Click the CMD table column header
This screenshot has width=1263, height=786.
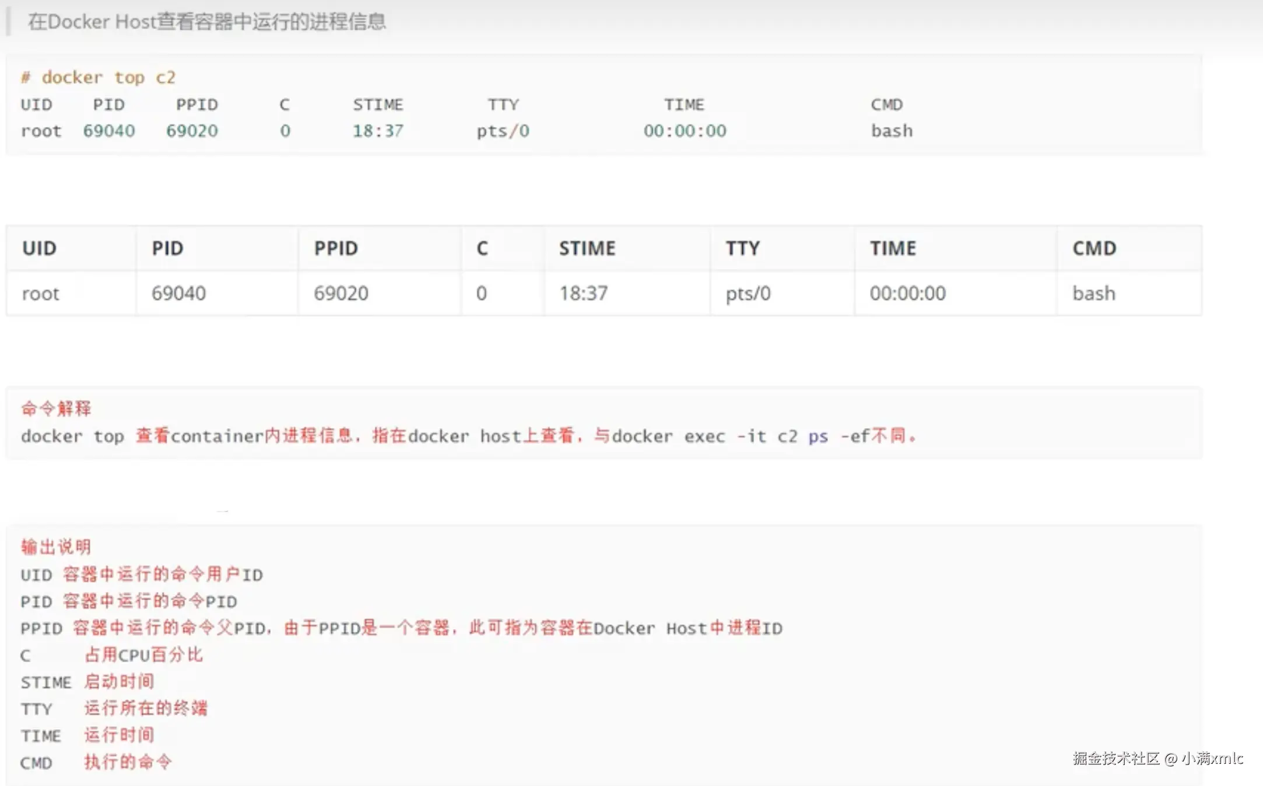pyautogui.click(x=1094, y=248)
